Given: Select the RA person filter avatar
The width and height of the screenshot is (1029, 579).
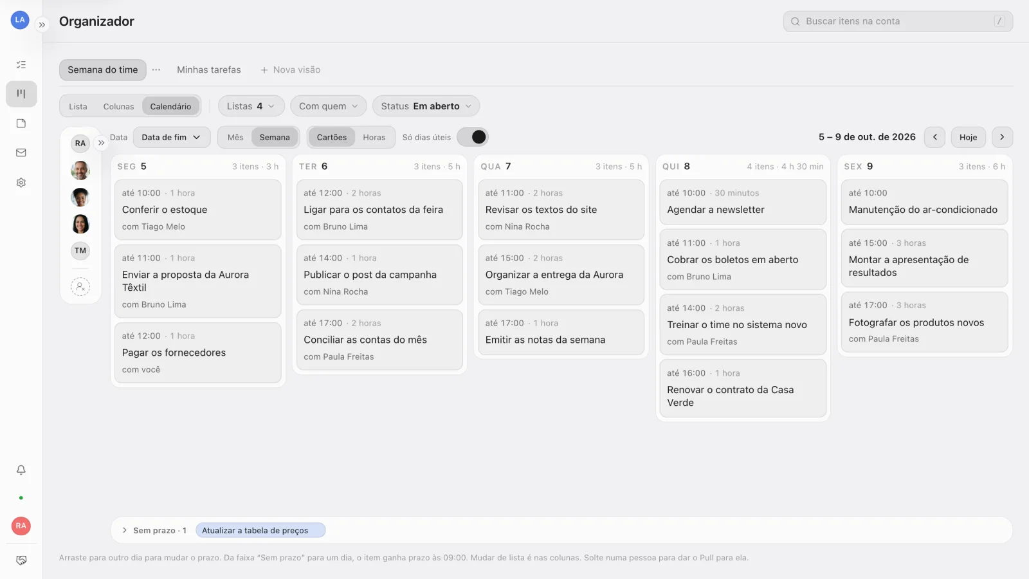Looking at the screenshot, I should coord(80,143).
